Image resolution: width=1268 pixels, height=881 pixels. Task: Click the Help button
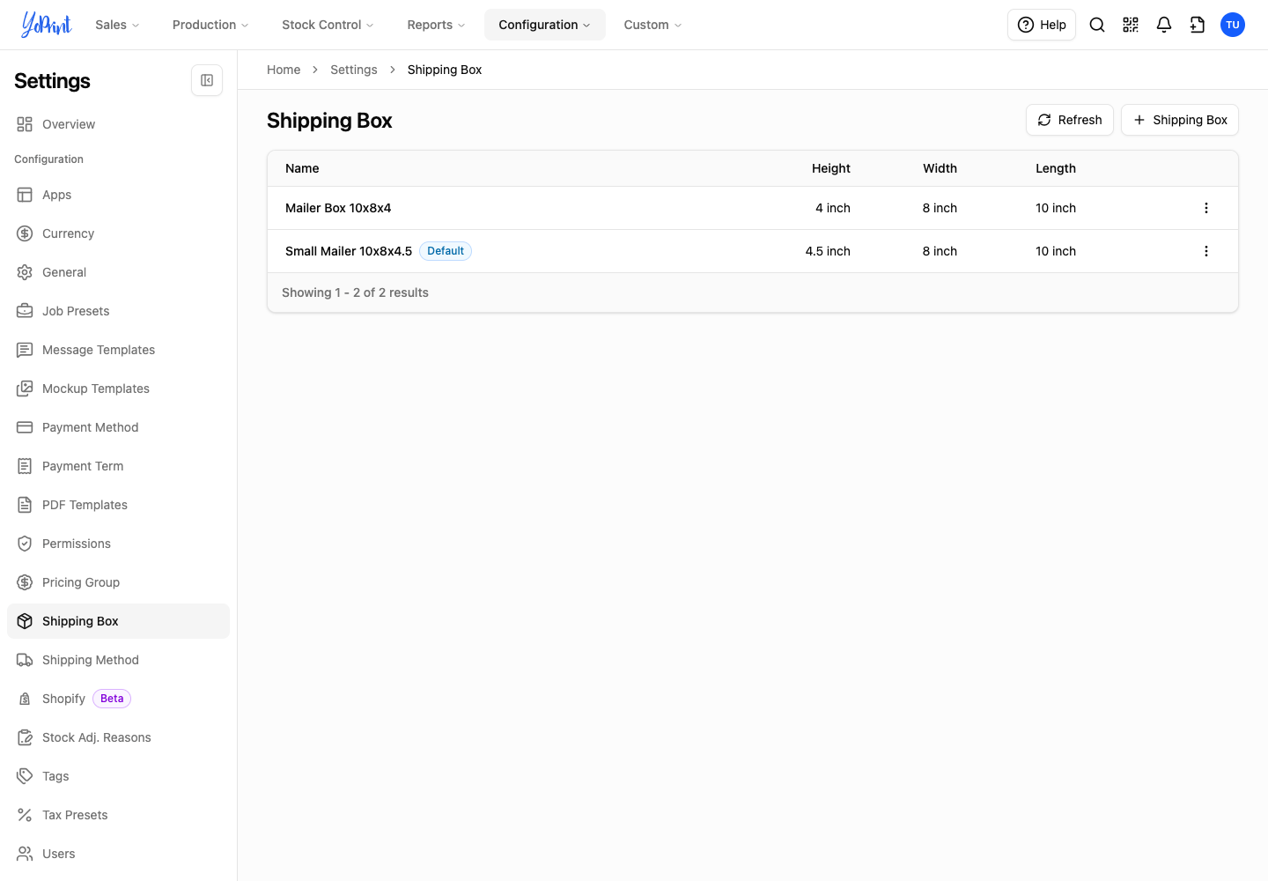(x=1042, y=25)
